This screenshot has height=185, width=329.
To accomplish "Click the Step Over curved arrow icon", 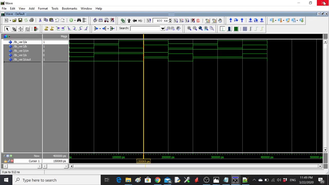I will pos(236,20).
